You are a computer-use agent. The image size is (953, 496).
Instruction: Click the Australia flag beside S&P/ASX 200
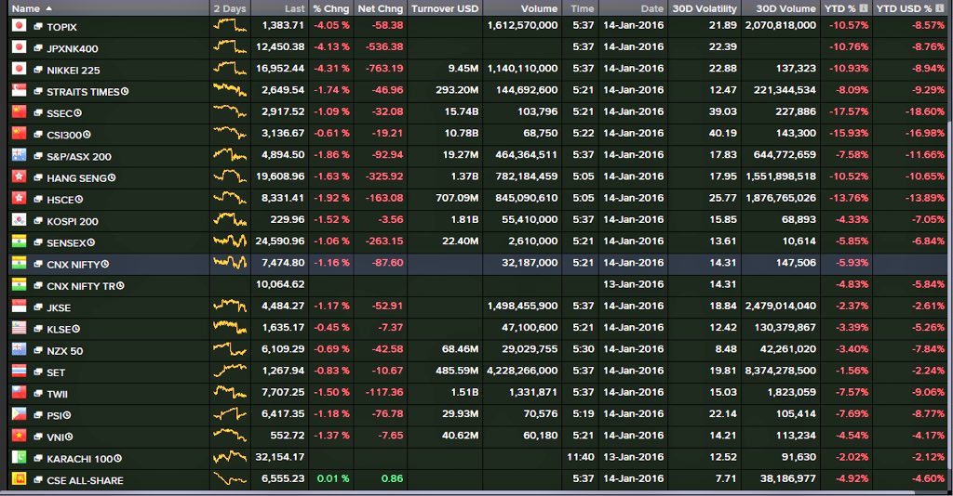(x=19, y=154)
